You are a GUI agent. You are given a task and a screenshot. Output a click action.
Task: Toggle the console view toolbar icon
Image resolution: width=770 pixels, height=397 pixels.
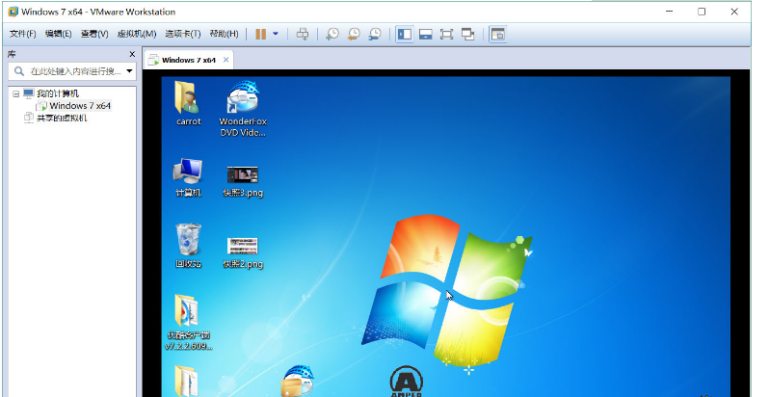tap(498, 35)
